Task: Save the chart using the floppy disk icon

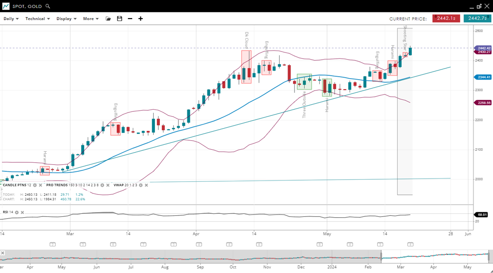Action: (119, 19)
